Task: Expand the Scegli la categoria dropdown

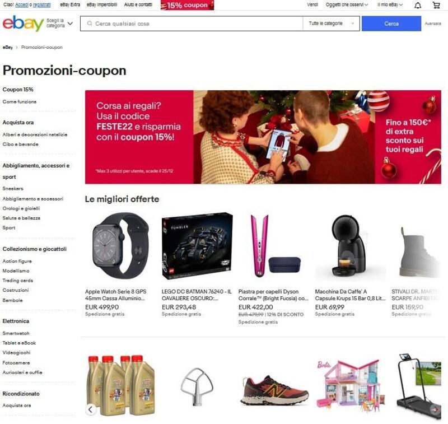Action: (59, 24)
